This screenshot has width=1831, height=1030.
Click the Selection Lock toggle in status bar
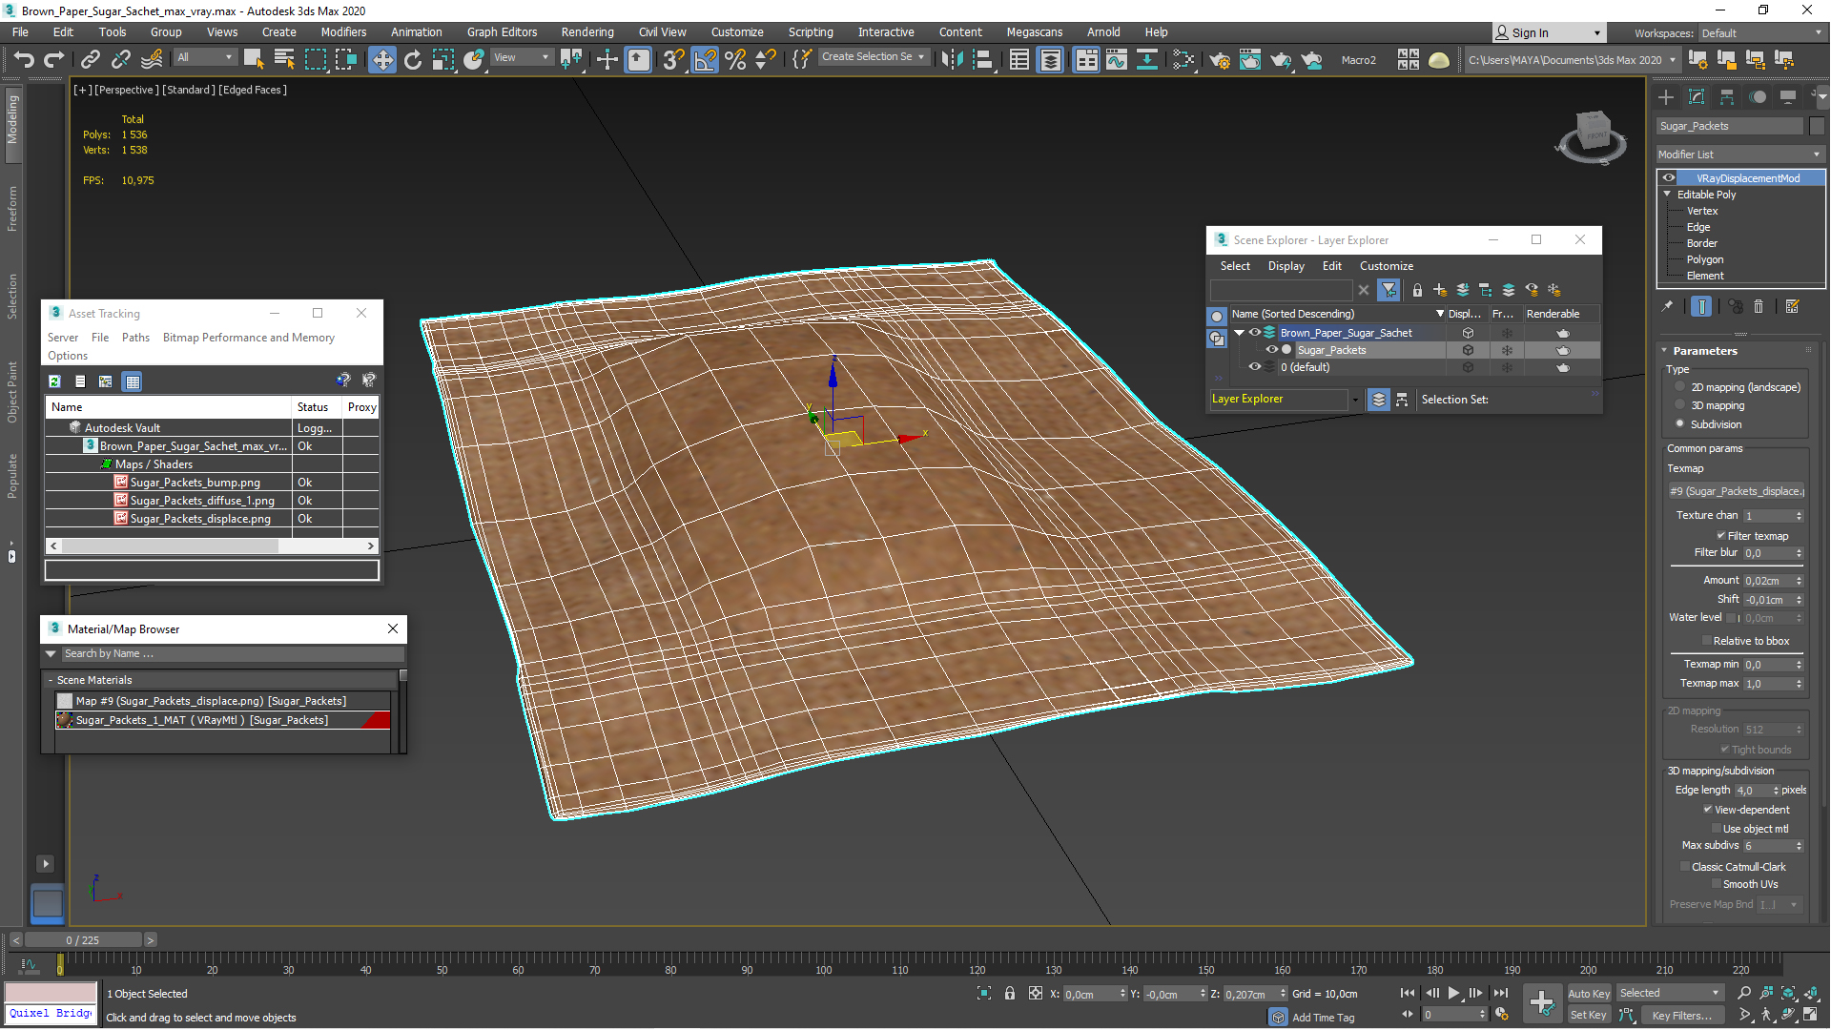point(1010,994)
